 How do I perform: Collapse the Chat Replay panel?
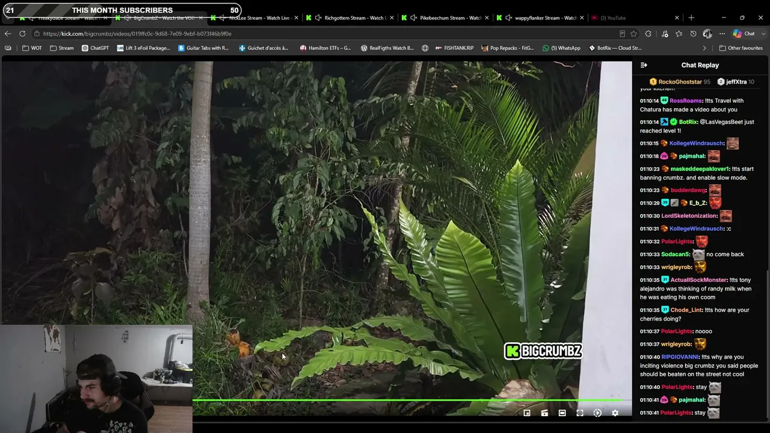pyautogui.click(x=644, y=65)
